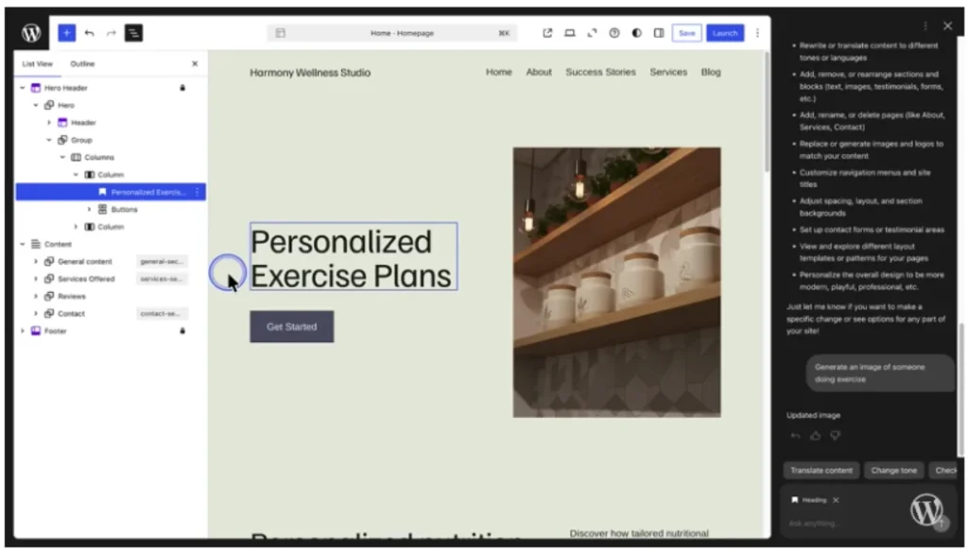Click the blue block inserter plus button
This screenshot has width=968, height=552.
(x=66, y=33)
